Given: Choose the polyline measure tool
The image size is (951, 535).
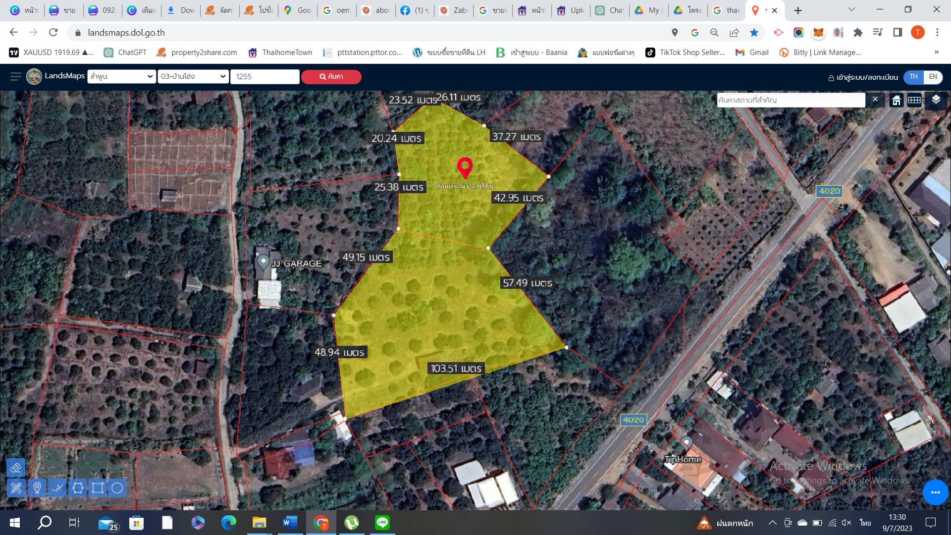Looking at the screenshot, I should pos(57,488).
